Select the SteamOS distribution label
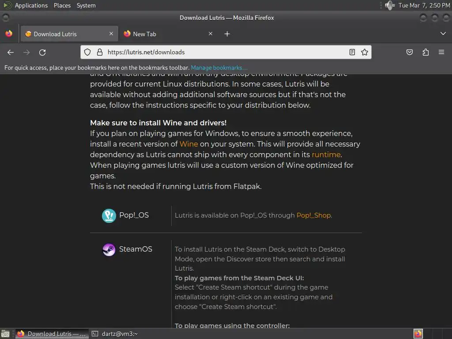This screenshot has width=452, height=339. click(136, 249)
